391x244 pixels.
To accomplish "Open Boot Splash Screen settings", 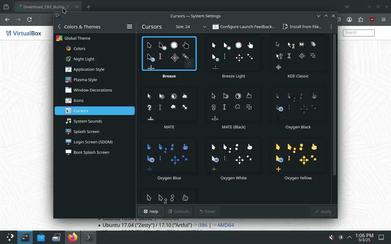I will point(95,152).
